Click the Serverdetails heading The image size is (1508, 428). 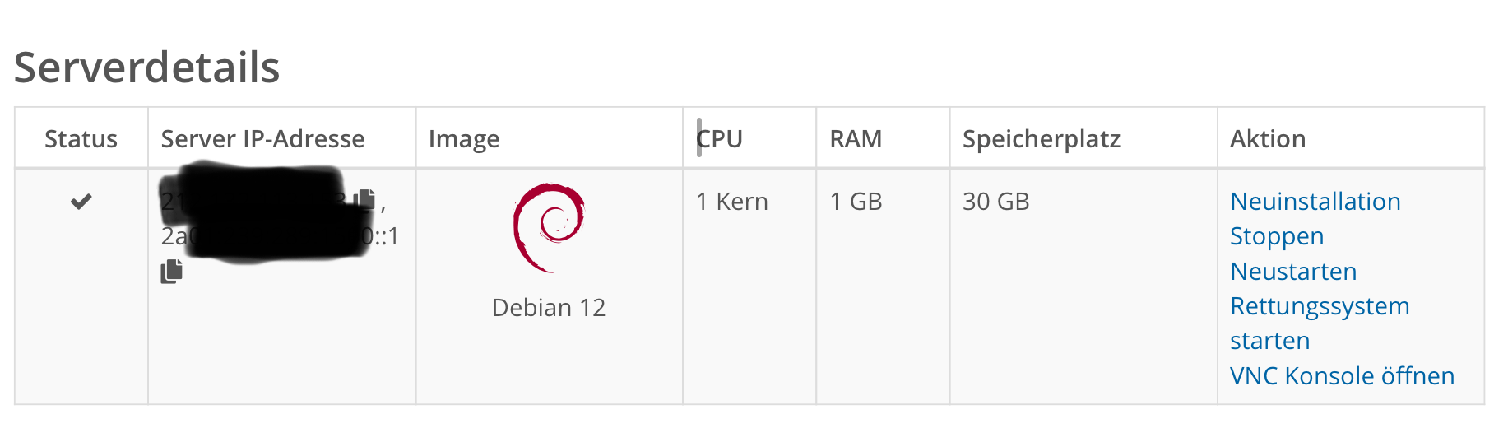point(147,67)
